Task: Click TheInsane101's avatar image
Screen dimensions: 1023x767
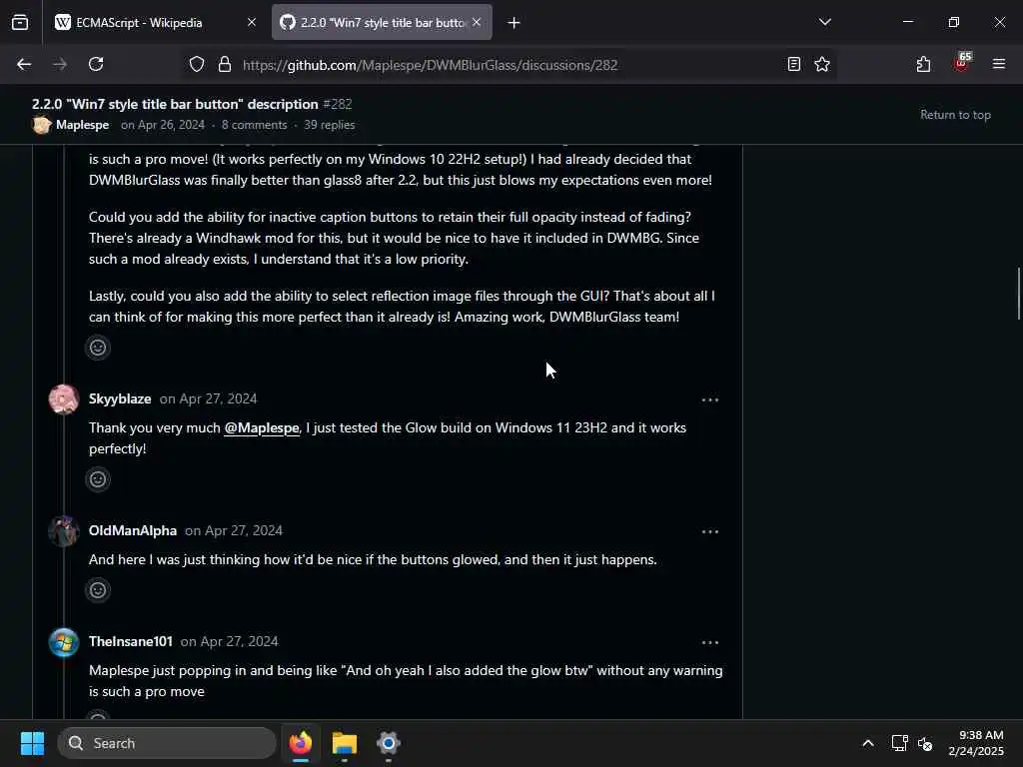Action: tap(64, 642)
